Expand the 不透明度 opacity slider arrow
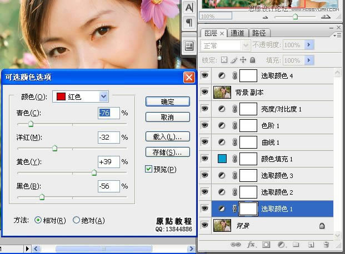Screen dimensions: 345x254 (x=309, y=45)
